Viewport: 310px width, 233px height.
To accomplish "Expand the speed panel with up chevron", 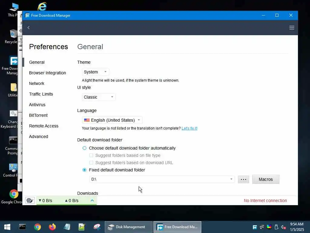I will 92,201.
